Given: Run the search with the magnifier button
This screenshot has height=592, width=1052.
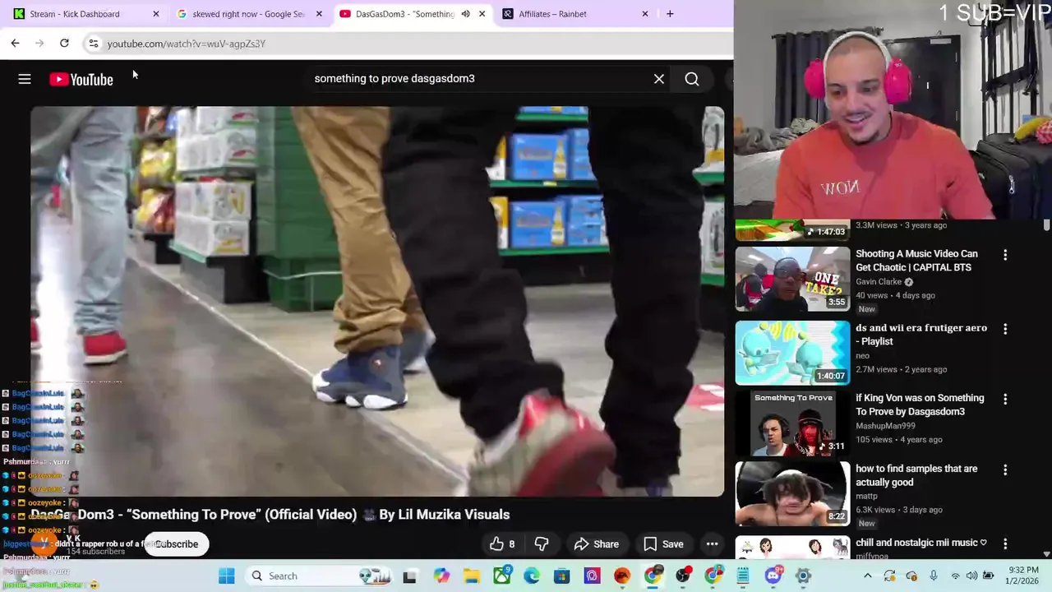Looking at the screenshot, I should pos(692,79).
